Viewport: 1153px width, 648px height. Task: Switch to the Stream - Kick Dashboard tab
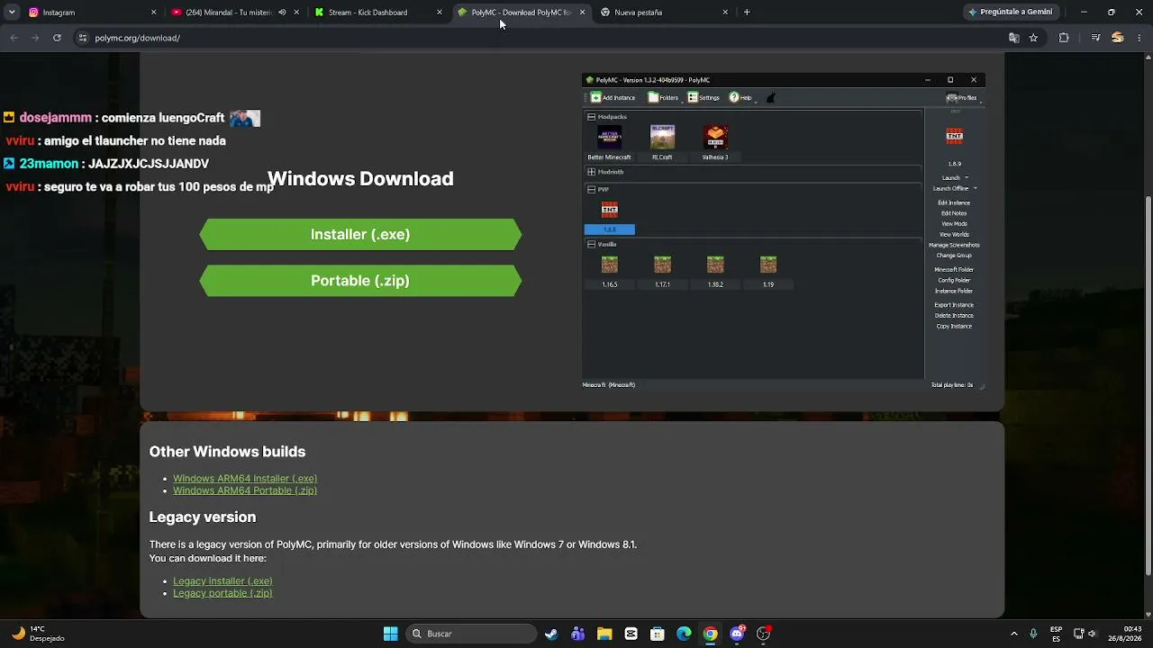[378, 13]
